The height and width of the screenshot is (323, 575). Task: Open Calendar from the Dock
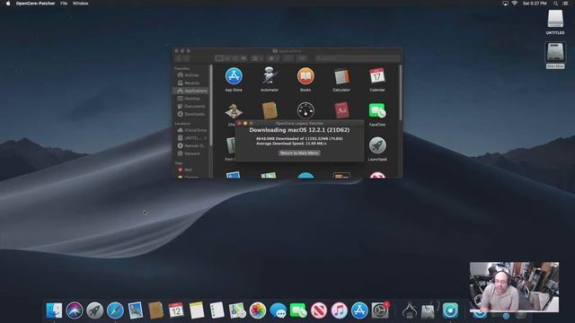point(176,310)
